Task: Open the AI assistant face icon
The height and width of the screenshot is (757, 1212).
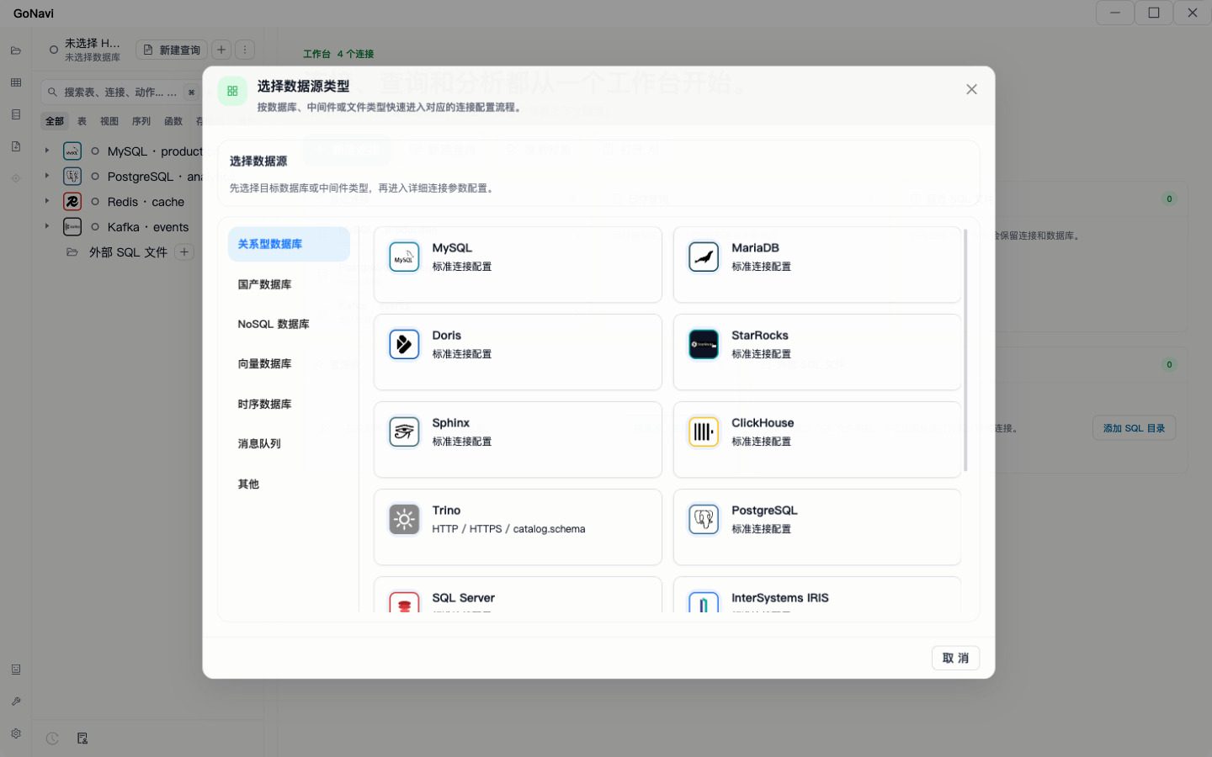Action: 16,670
